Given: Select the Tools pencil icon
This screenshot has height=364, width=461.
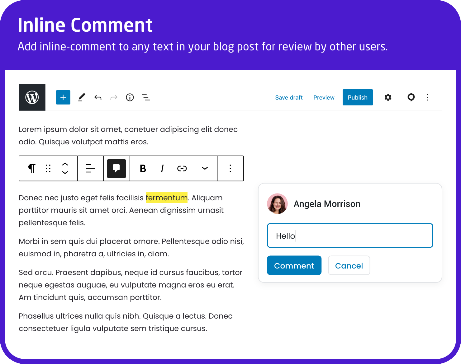Looking at the screenshot, I should pyautogui.click(x=82, y=97).
